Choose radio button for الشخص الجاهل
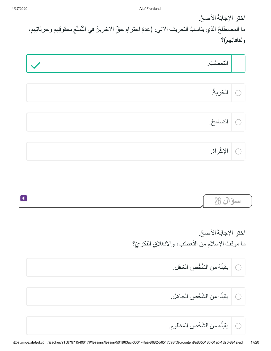This screenshot has height=351, width=271. pos(238,296)
